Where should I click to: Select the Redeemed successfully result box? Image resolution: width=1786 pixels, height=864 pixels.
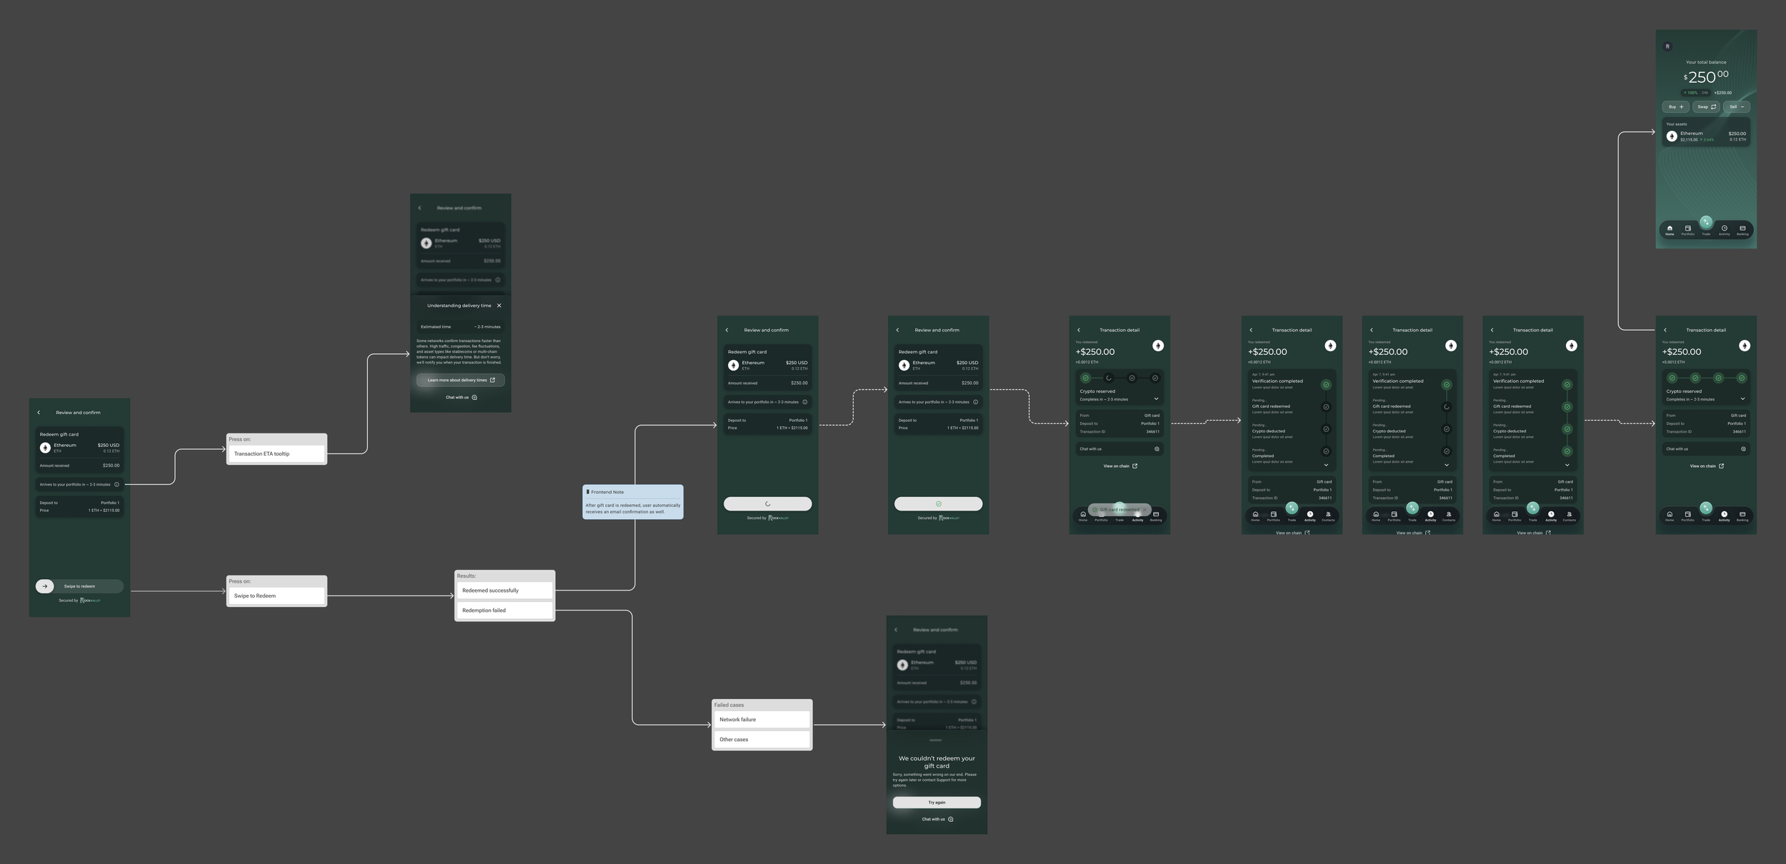[x=505, y=591]
